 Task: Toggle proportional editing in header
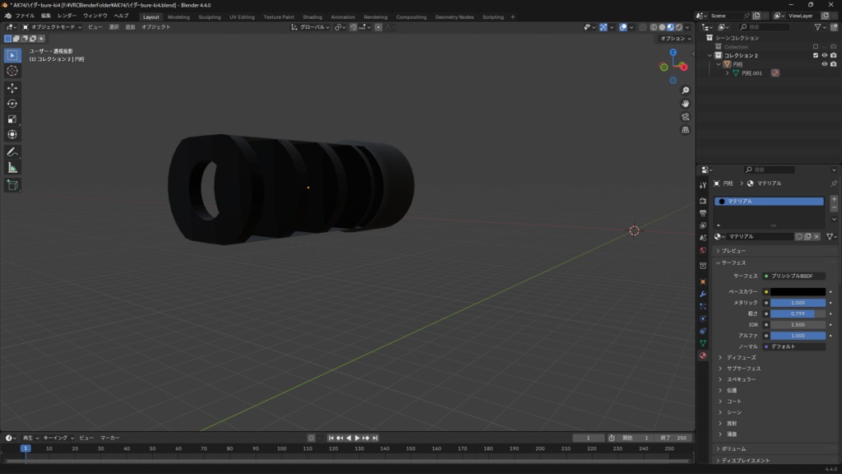point(378,27)
